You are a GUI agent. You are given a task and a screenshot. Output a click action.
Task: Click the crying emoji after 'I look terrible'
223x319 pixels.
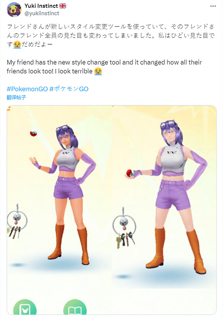tap(98, 71)
